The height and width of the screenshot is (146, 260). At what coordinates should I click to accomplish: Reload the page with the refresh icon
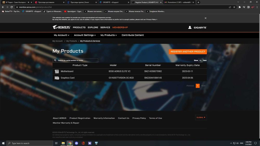click(x=12, y=7)
